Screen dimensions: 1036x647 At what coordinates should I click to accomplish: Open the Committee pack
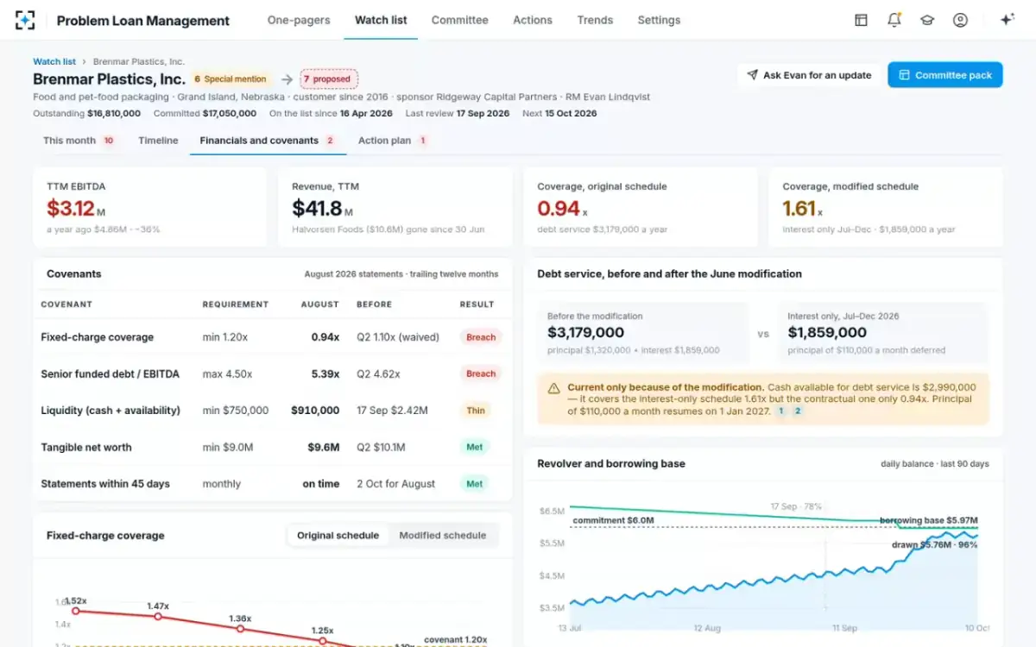pos(945,75)
